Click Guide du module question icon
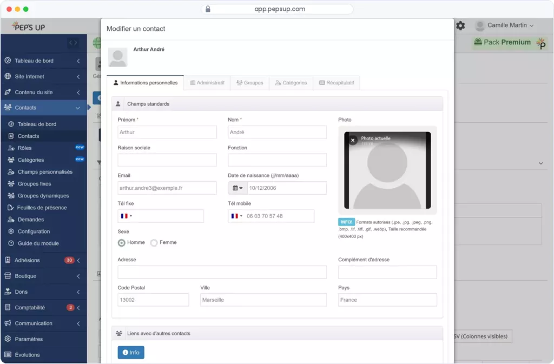Screen dimensions: 554x364 [11, 243]
